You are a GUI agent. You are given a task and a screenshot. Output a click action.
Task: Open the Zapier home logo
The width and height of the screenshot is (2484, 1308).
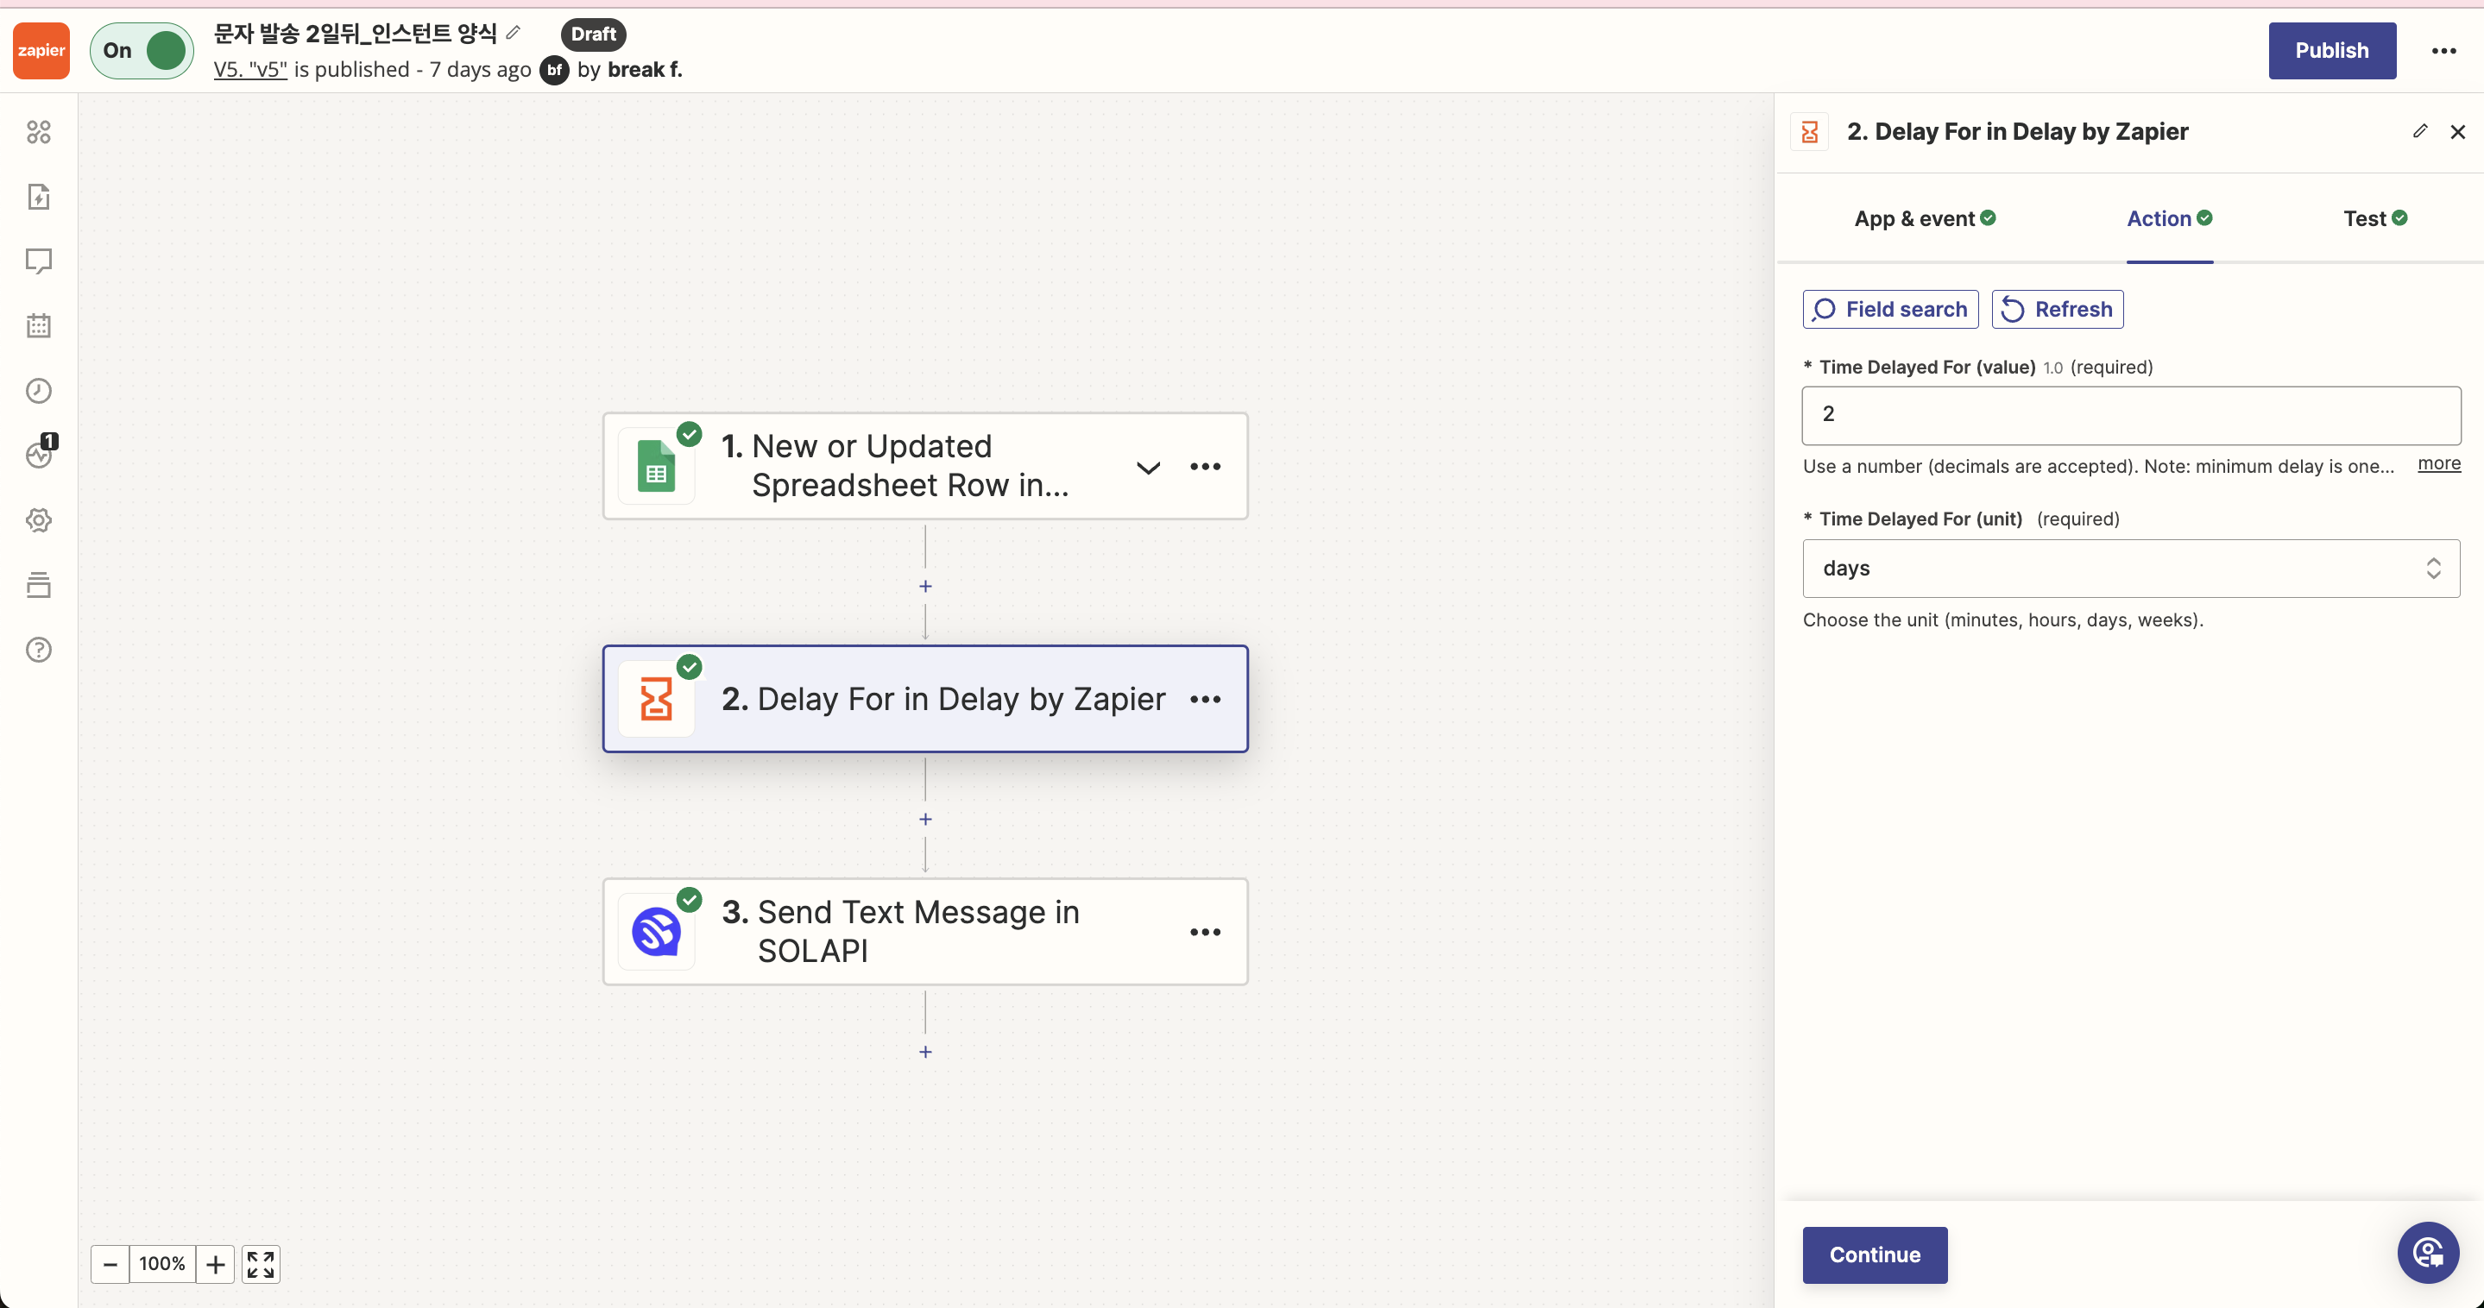41,50
